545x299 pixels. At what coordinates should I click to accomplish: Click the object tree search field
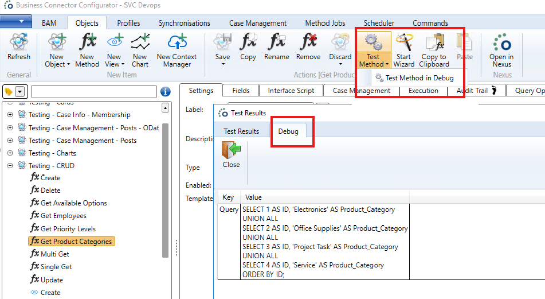tap(94, 92)
